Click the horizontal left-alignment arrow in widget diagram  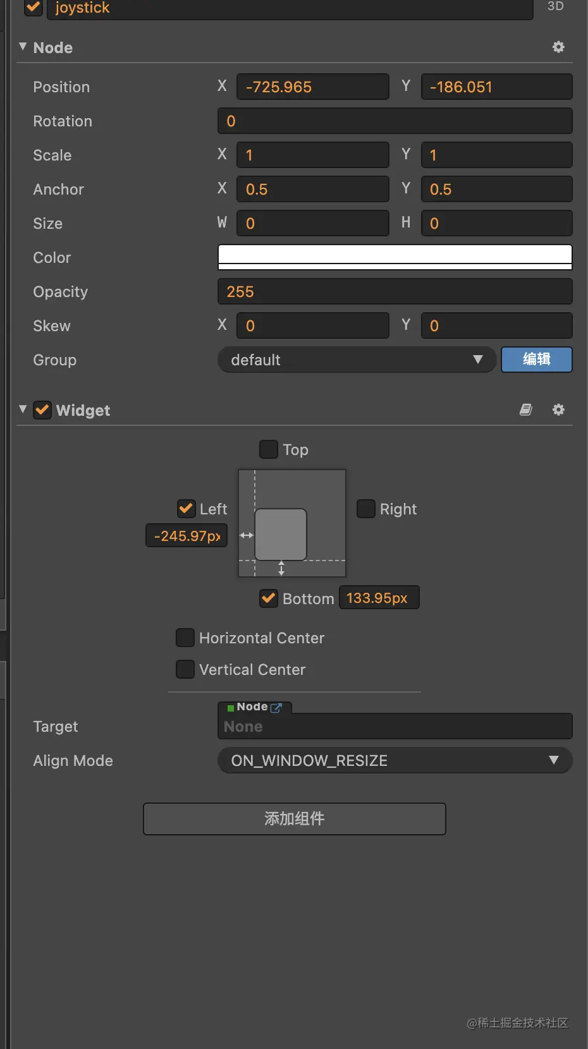pyautogui.click(x=247, y=535)
